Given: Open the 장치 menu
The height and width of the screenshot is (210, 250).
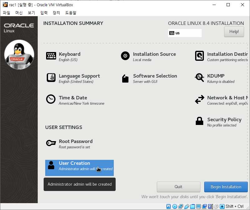Looking at the screenshot, I should (56, 13).
